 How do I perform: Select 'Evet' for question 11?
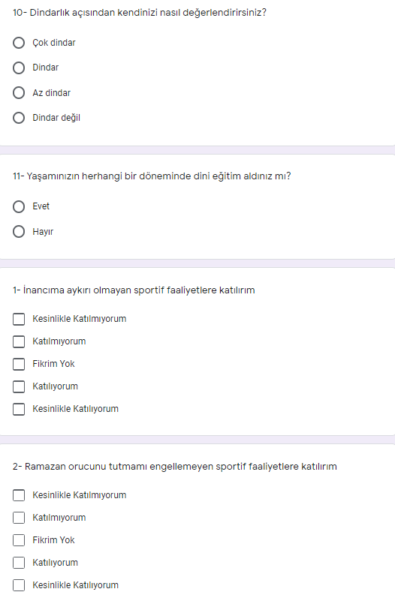(19, 206)
